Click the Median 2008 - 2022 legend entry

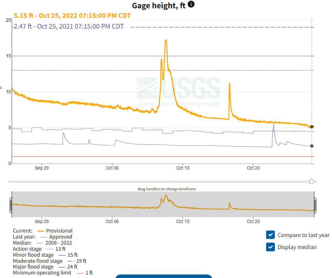(42, 243)
